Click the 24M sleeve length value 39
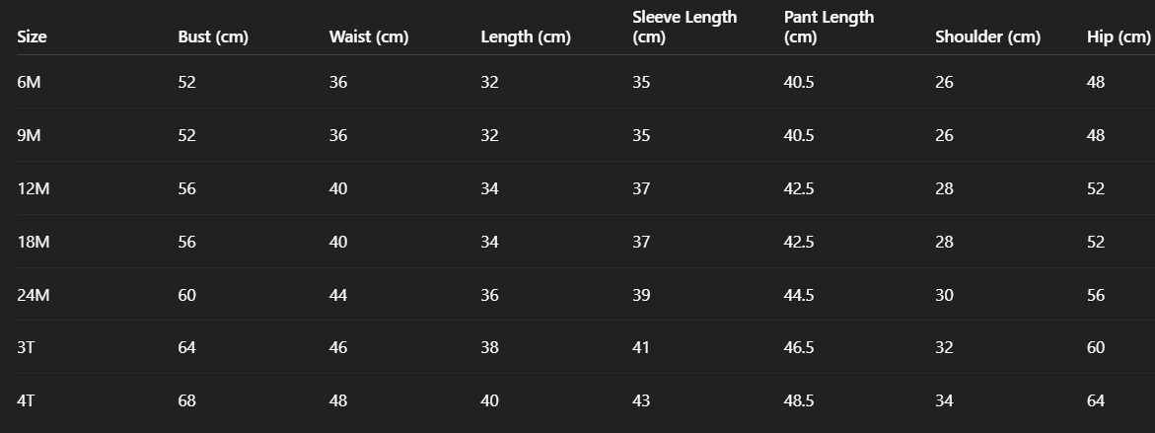 641,295
